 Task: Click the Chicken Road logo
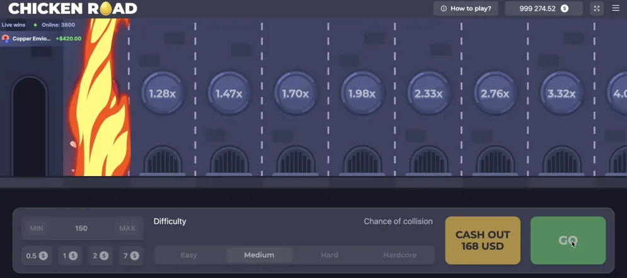(72, 8)
